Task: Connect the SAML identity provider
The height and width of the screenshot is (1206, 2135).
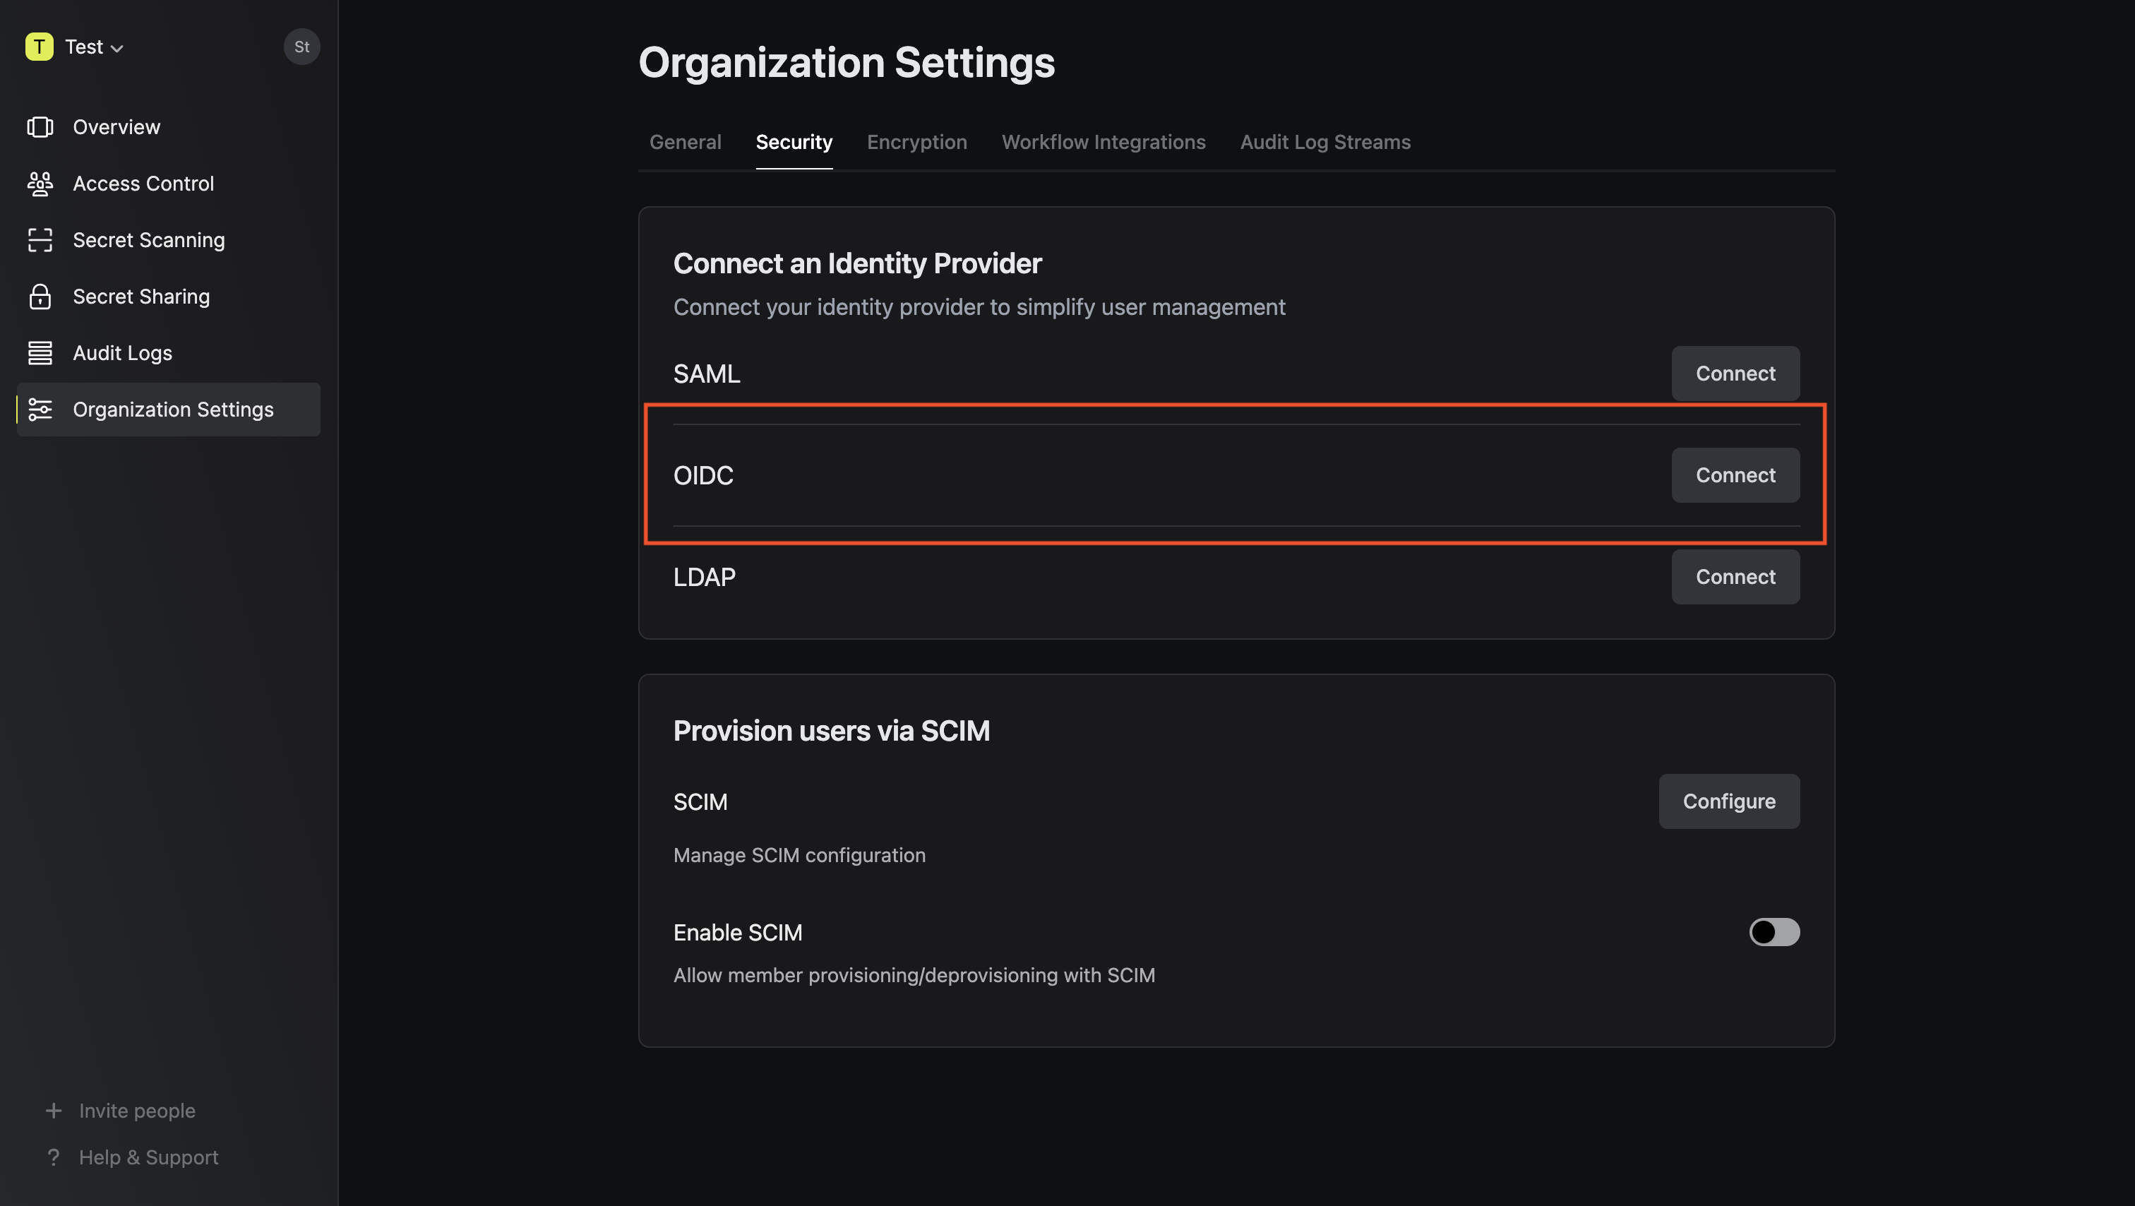Action: (1735, 373)
